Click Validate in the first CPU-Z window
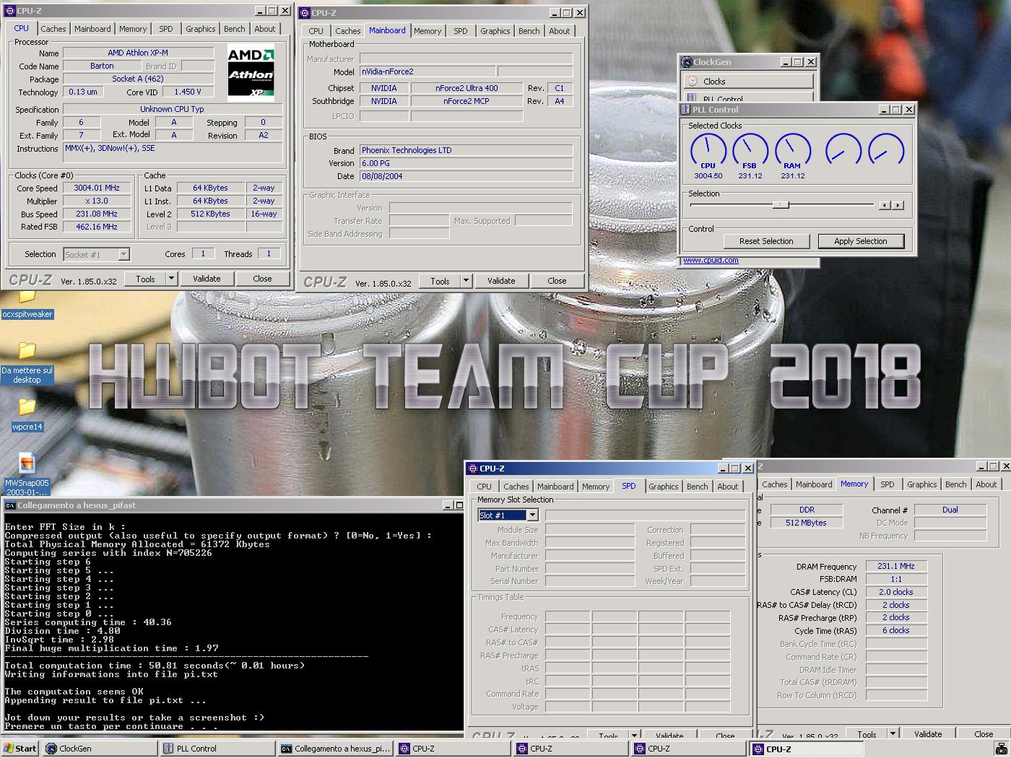Screen dimensions: 1011x758 pos(207,279)
